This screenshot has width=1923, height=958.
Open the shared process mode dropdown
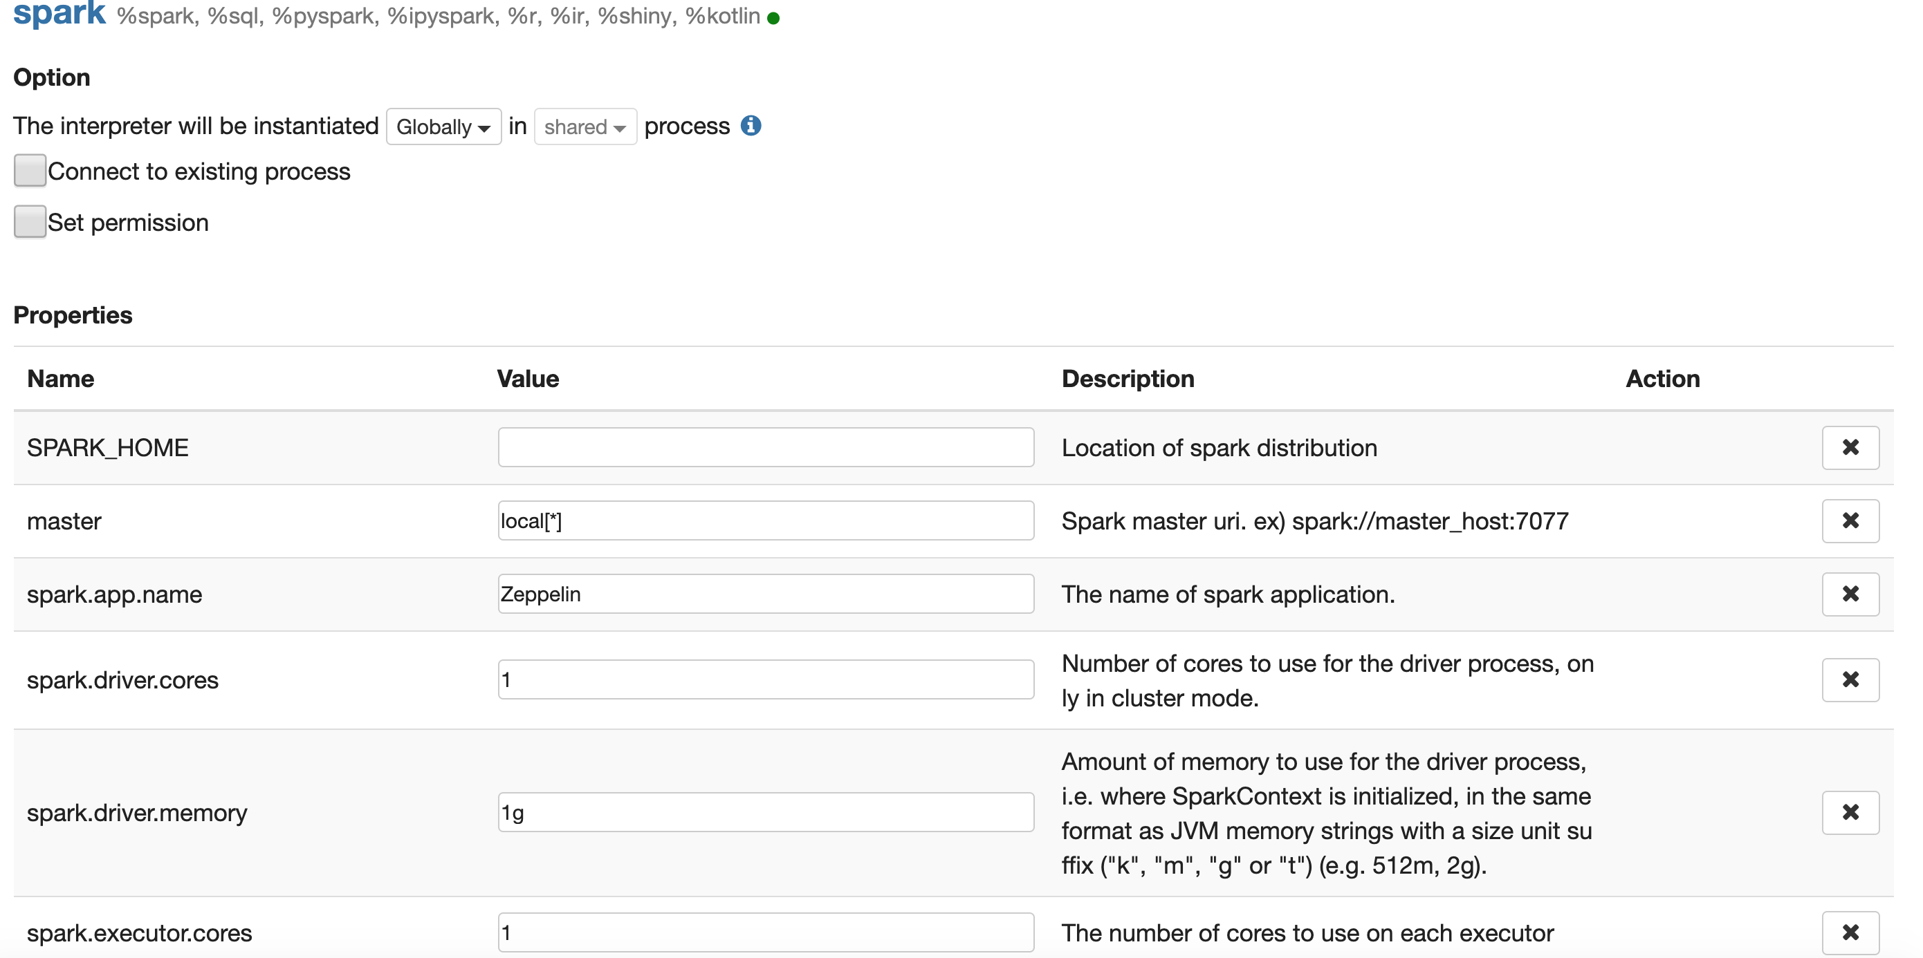pyautogui.click(x=585, y=127)
